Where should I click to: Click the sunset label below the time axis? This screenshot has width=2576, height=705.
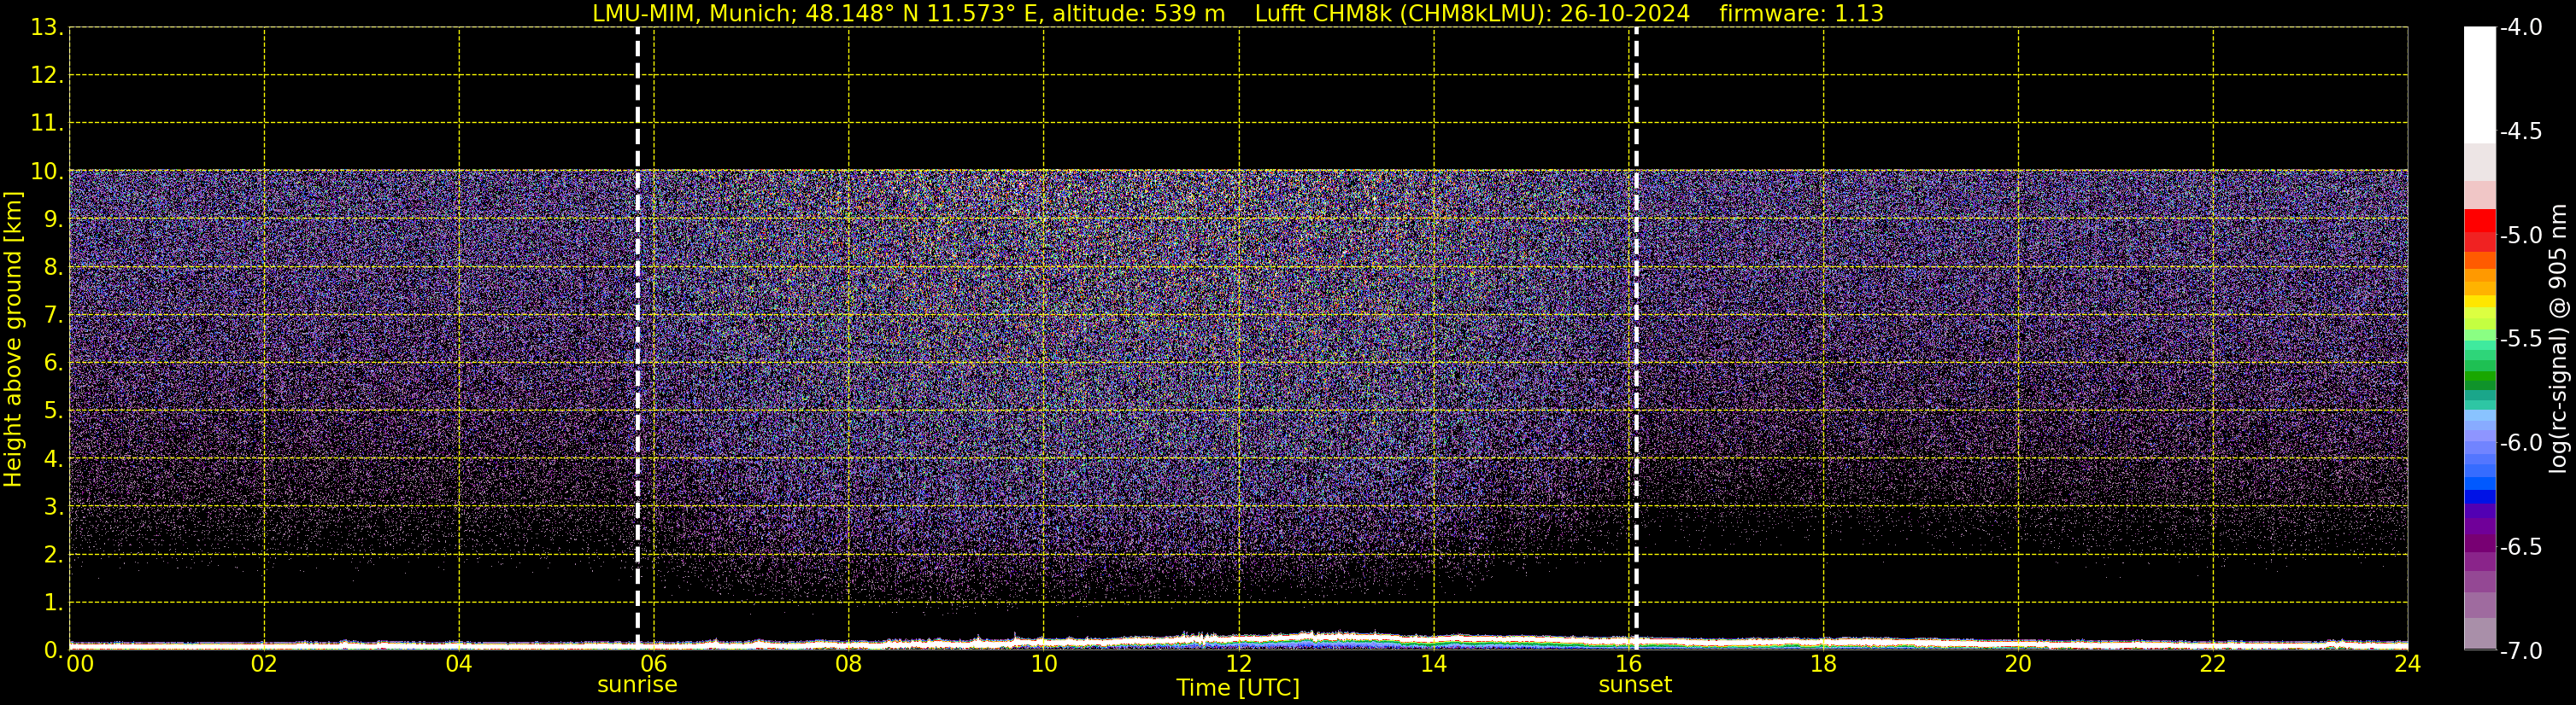click(1634, 685)
